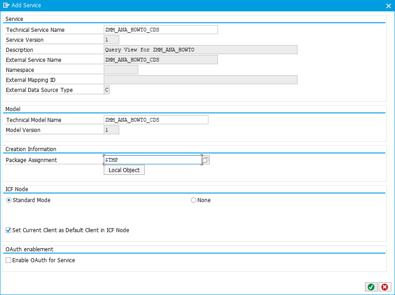This screenshot has width=395, height=295.
Task: Click the Model Version field
Action: (111, 130)
